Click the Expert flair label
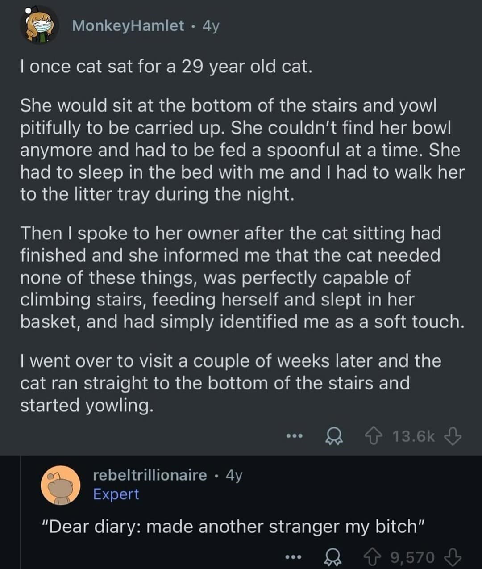482x569 pixels. pyautogui.click(x=116, y=494)
